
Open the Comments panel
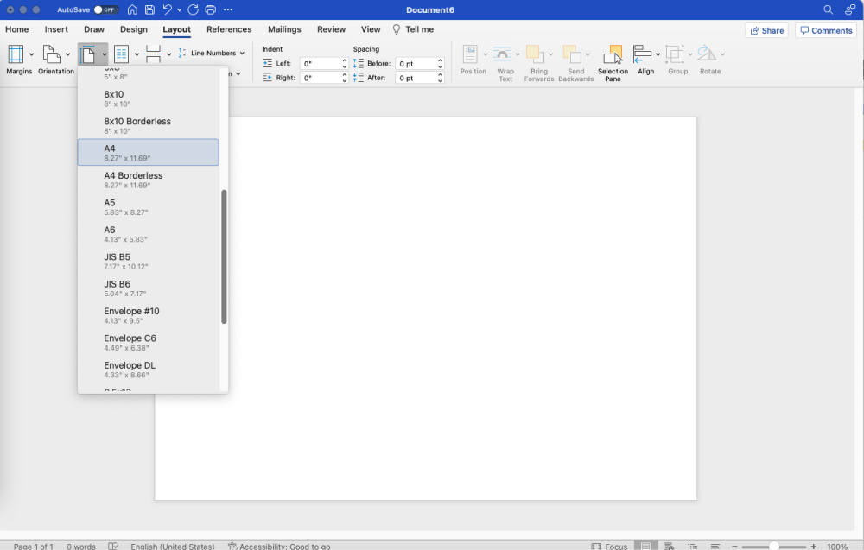point(825,29)
